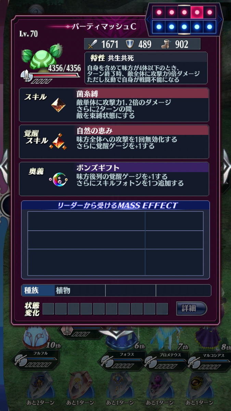Tap the HP gauge sword class icon
231x411 pixels.
(x=26, y=75)
